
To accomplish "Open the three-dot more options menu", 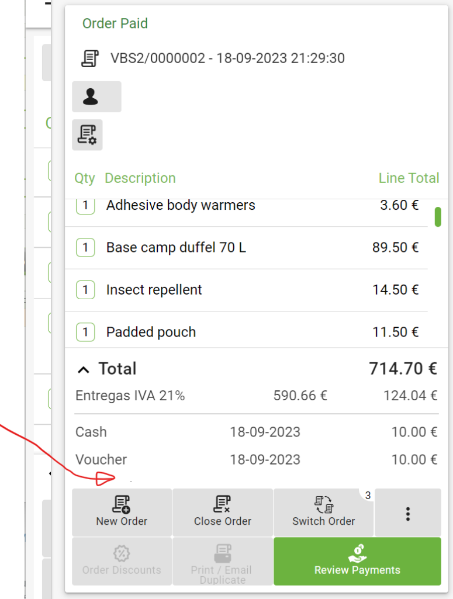I will 407,513.
